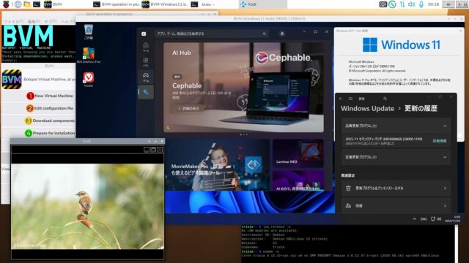469x263 pixels.
Task: Switch to the Kodi taskbar entry
Action: pos(263,4)
